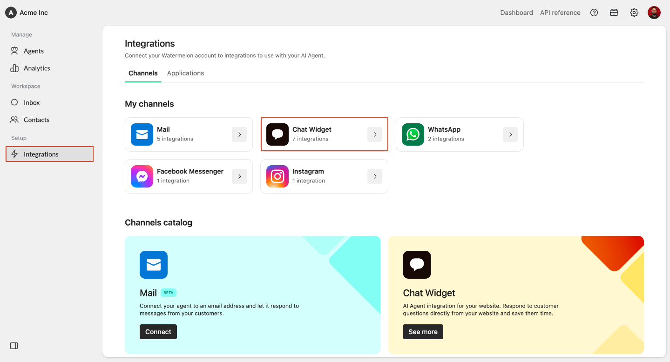Expand the Mail channel chevron
Image resolution: width=670 pixels, height=362 pixels.
pyautogui.click(x=239, y=134)
